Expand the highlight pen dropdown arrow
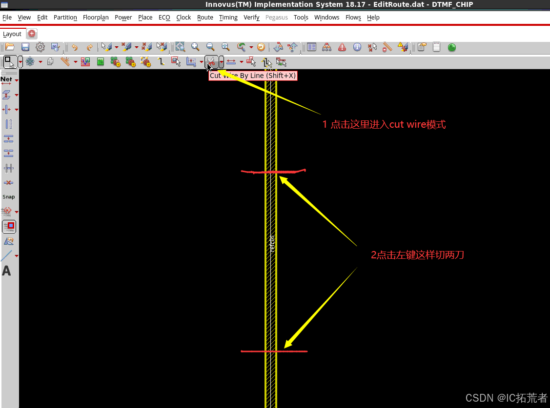 [117, 47]
